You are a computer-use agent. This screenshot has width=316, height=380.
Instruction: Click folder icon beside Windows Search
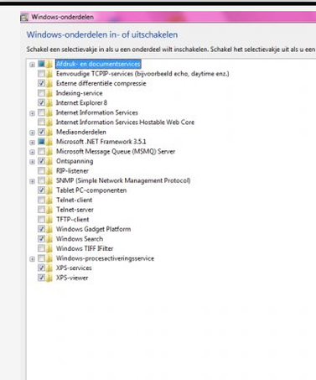[x=49, y=239]
